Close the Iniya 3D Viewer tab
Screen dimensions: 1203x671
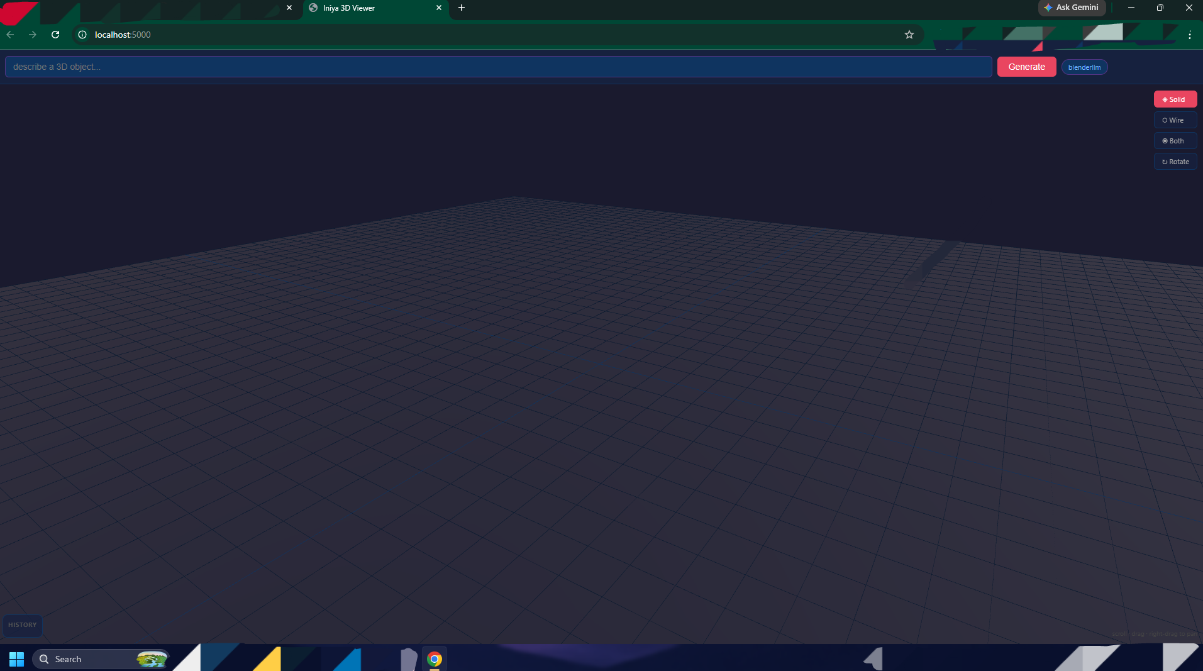click(439, 8)
